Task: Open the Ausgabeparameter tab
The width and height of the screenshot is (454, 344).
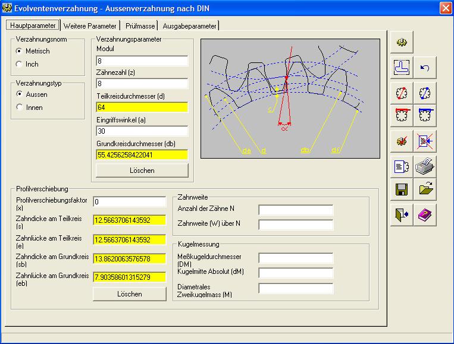Action: (189, 26)
